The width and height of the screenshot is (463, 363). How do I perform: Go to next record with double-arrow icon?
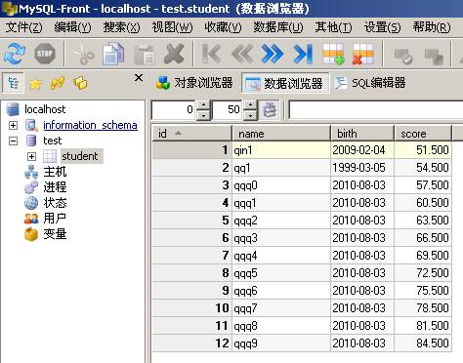272,54
